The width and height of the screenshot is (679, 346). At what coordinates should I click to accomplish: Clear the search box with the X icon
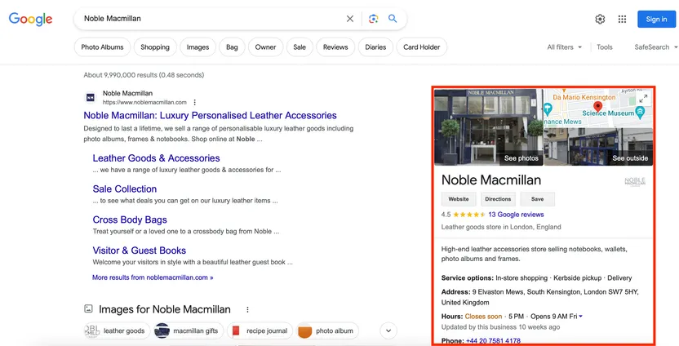(350, 19)
